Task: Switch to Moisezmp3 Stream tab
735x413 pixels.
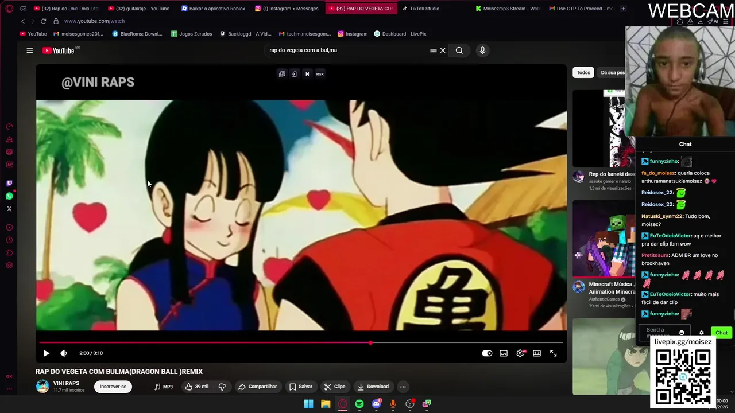Action: click(x=508, y=9)
